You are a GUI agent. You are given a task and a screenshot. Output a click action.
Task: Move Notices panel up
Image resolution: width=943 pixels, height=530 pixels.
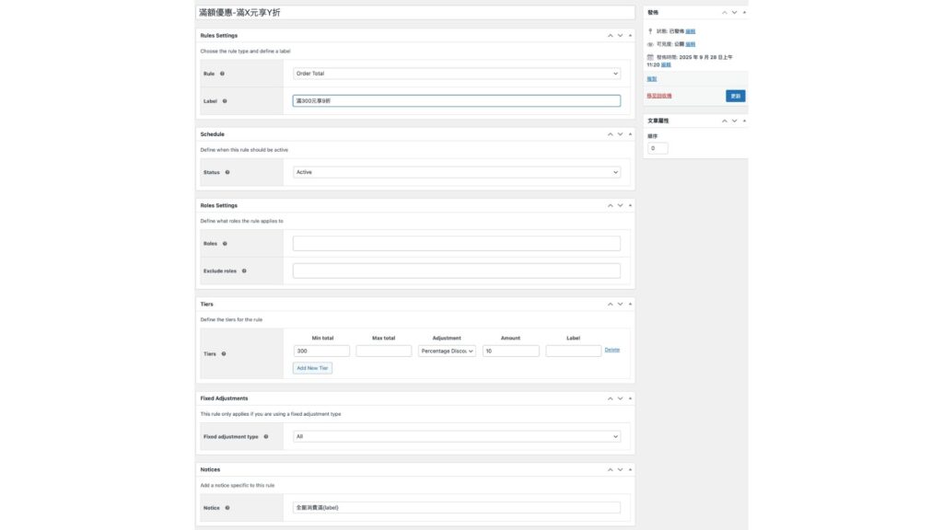pos(610,469)
